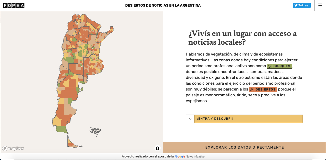Viewport: 326px width, 160px height.
Task: Click the desert icon beside DESIERTOS
Action: (252, 90)
